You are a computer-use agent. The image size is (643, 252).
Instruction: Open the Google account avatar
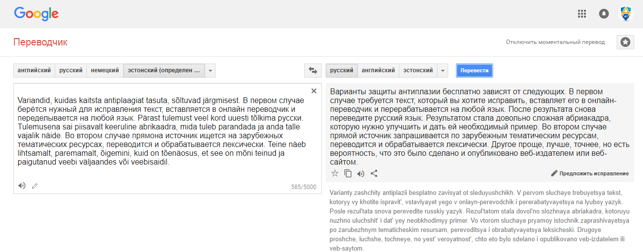[x=626, y=14]
